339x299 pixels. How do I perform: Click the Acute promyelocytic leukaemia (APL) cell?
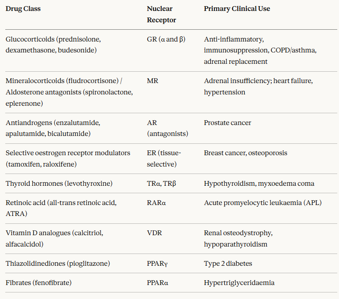click(263, 203)
